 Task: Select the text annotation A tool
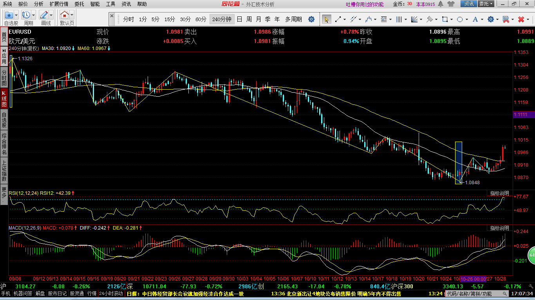(475, 19)
